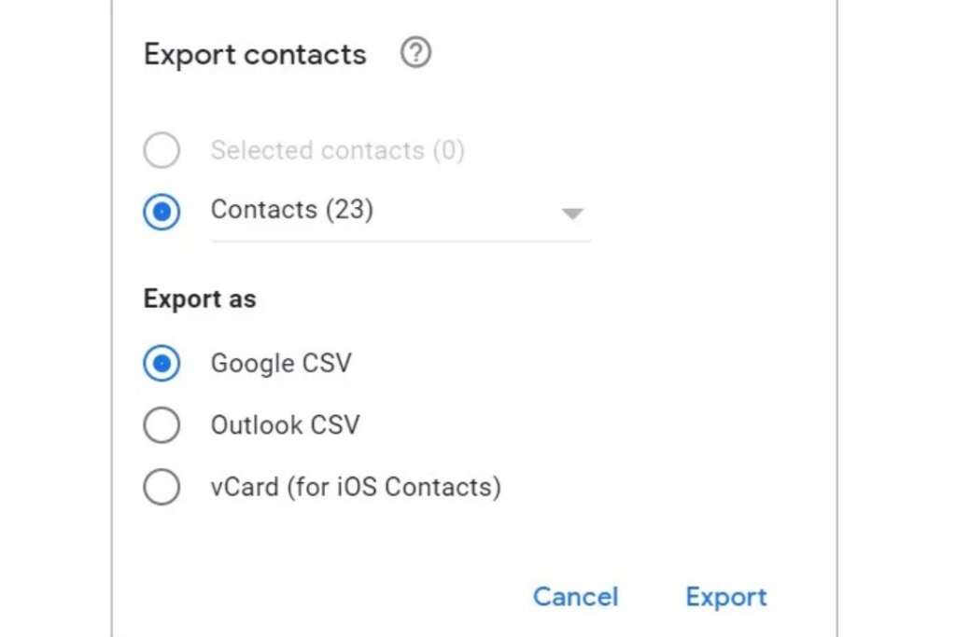Click the '(0)' count beside Selected contacts

pos(449,150)
